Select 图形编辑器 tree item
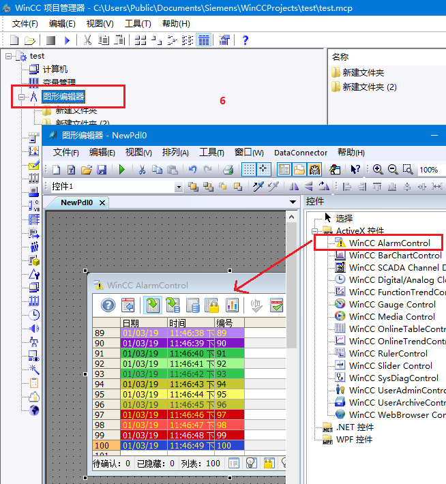 pyautogui.click(x=63, y=97)
